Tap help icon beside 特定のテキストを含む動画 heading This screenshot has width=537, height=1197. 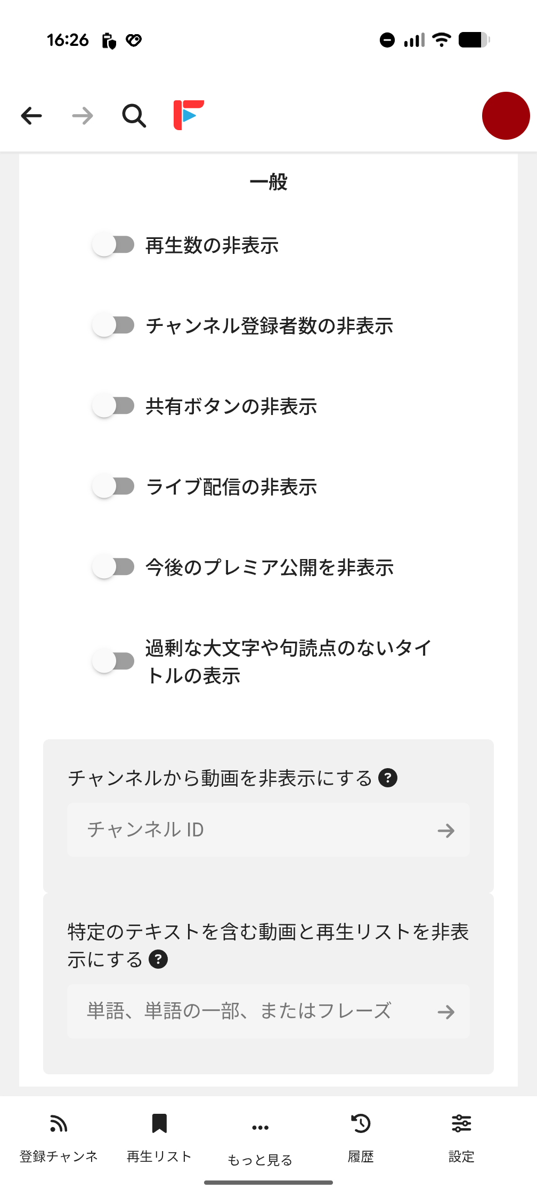click(x=158, y=959)
